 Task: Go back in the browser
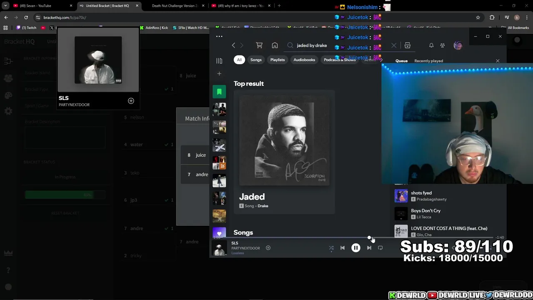coord(6,17)
